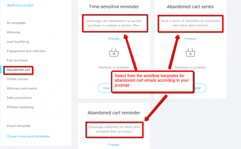Choose Engagement and retention category

pyautogui.click(x=26, y=51)
